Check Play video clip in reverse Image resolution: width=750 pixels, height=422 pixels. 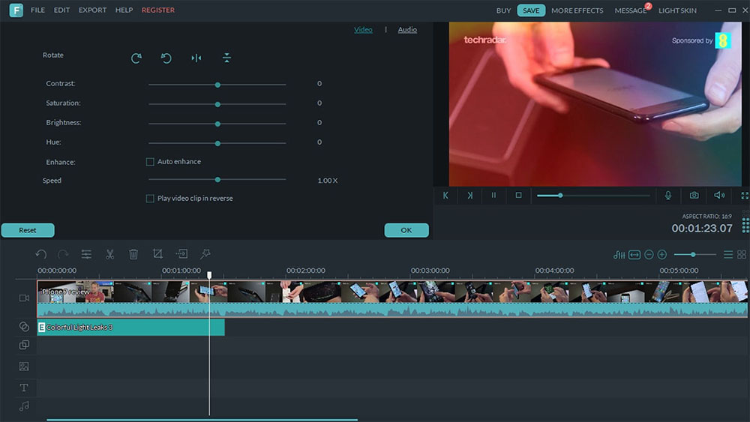point(150,199)
